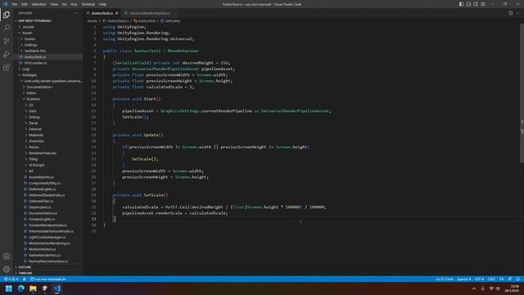Image resolution: width=524 pixels, height=295 pixels.
Task: Open the Help menu
Action: point(102,4)
